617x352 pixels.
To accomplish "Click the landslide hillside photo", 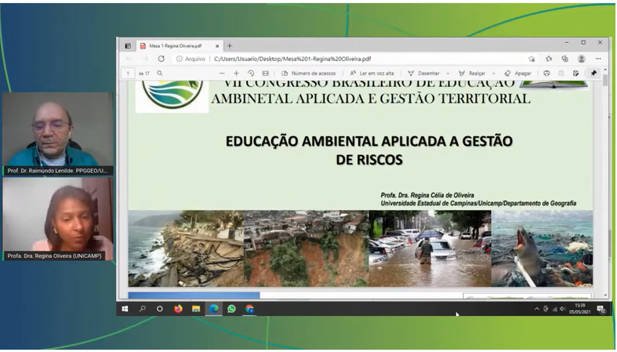I will (x=307, y=249).
